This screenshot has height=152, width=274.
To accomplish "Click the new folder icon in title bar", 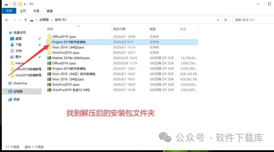I will 20,4.
